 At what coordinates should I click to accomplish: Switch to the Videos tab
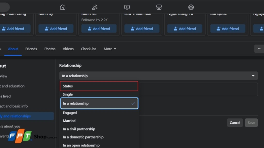pos(68,49)
